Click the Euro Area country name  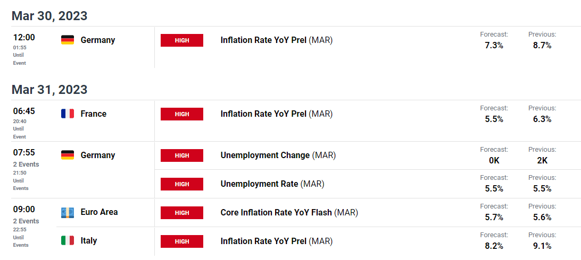click(x=99, y=212)
